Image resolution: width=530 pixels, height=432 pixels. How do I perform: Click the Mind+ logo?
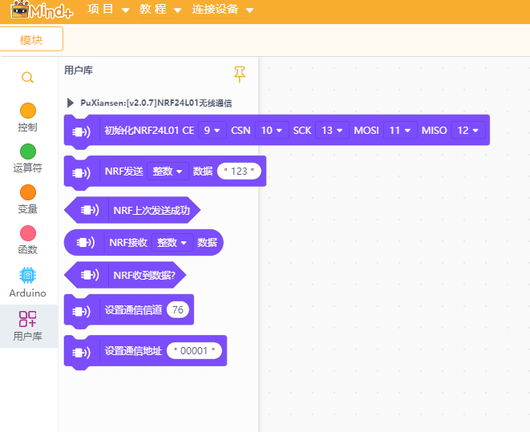coord(42,10)
